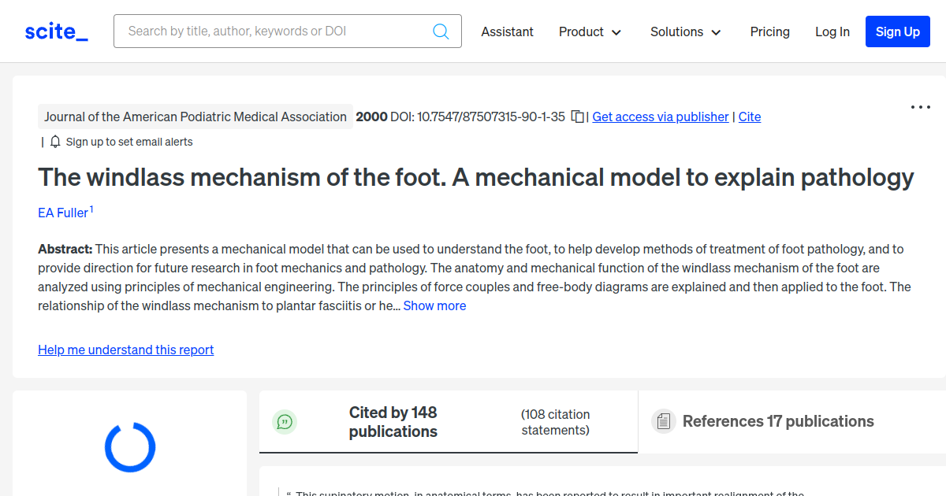Open the Assistant menu item
This screenshot has height=496, width=946.
507,31
